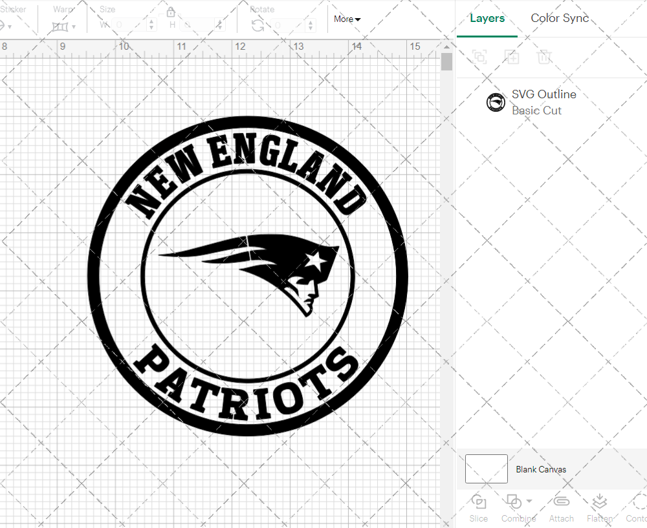Select the SVG Outline layer
647x528 pixels.
coord(543,101)
